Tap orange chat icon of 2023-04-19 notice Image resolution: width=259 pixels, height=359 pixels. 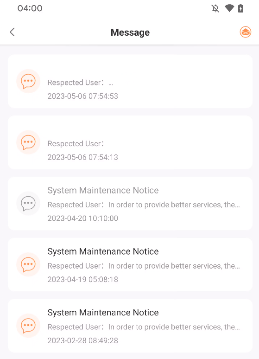pyautogui.click(x=28, y=264)
